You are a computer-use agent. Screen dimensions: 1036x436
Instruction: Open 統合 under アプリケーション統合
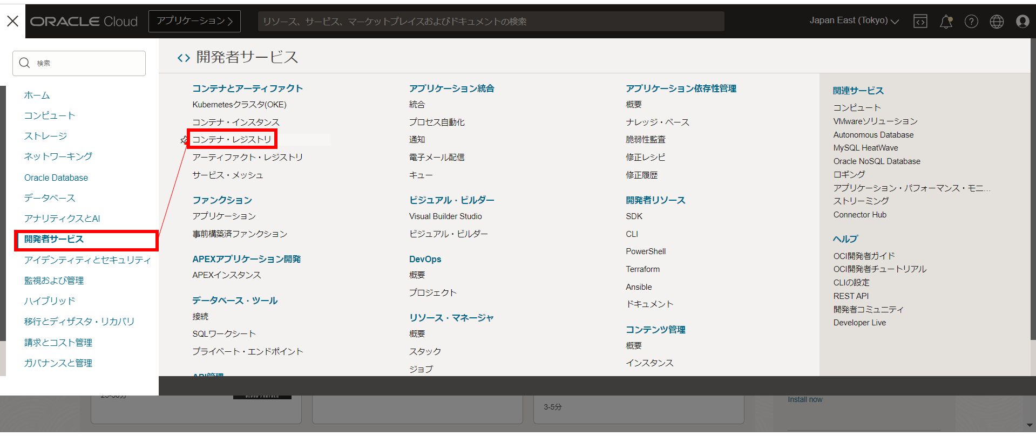417,105
